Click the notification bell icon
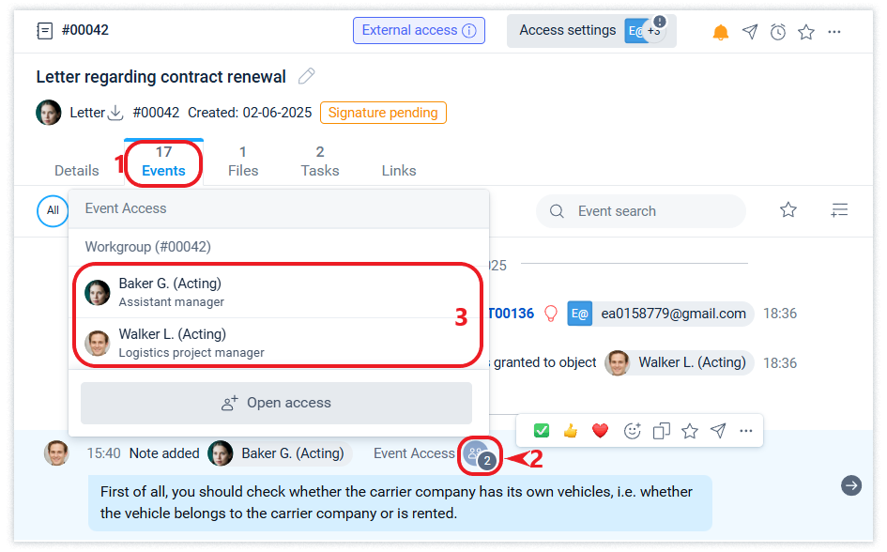 coord(720,32)
